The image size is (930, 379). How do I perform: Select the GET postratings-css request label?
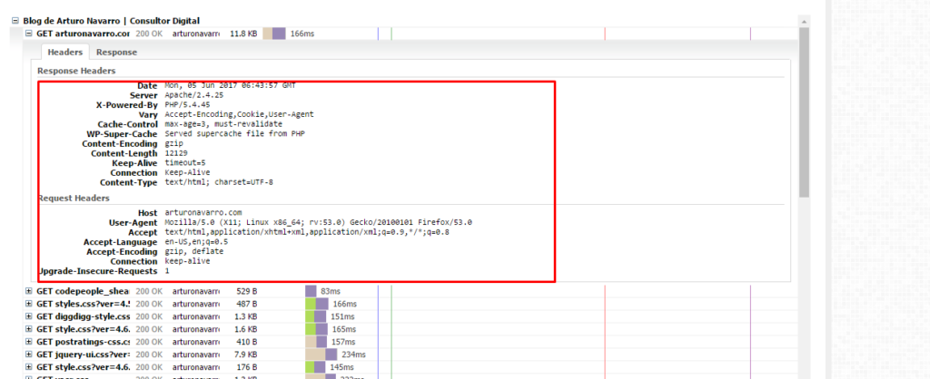[x=83, y=342]
